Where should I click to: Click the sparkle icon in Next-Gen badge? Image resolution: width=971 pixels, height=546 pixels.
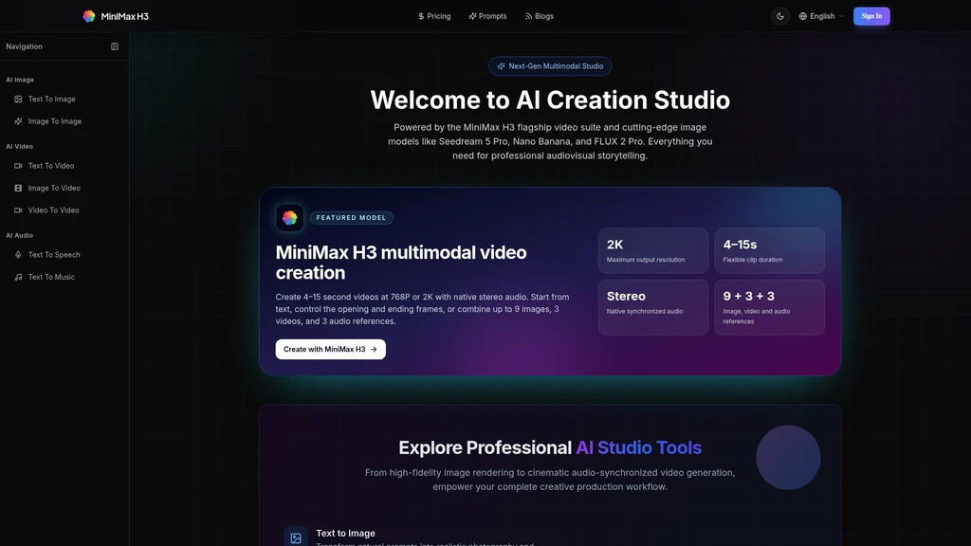[x=501, y=66]
